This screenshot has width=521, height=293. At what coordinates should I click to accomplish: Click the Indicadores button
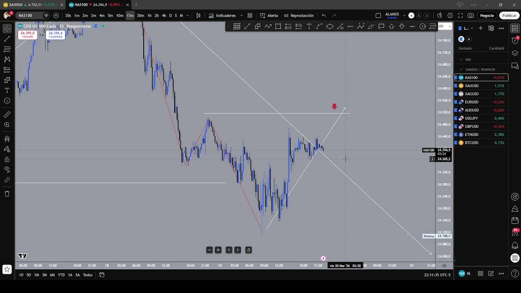[x=222, y=15]
